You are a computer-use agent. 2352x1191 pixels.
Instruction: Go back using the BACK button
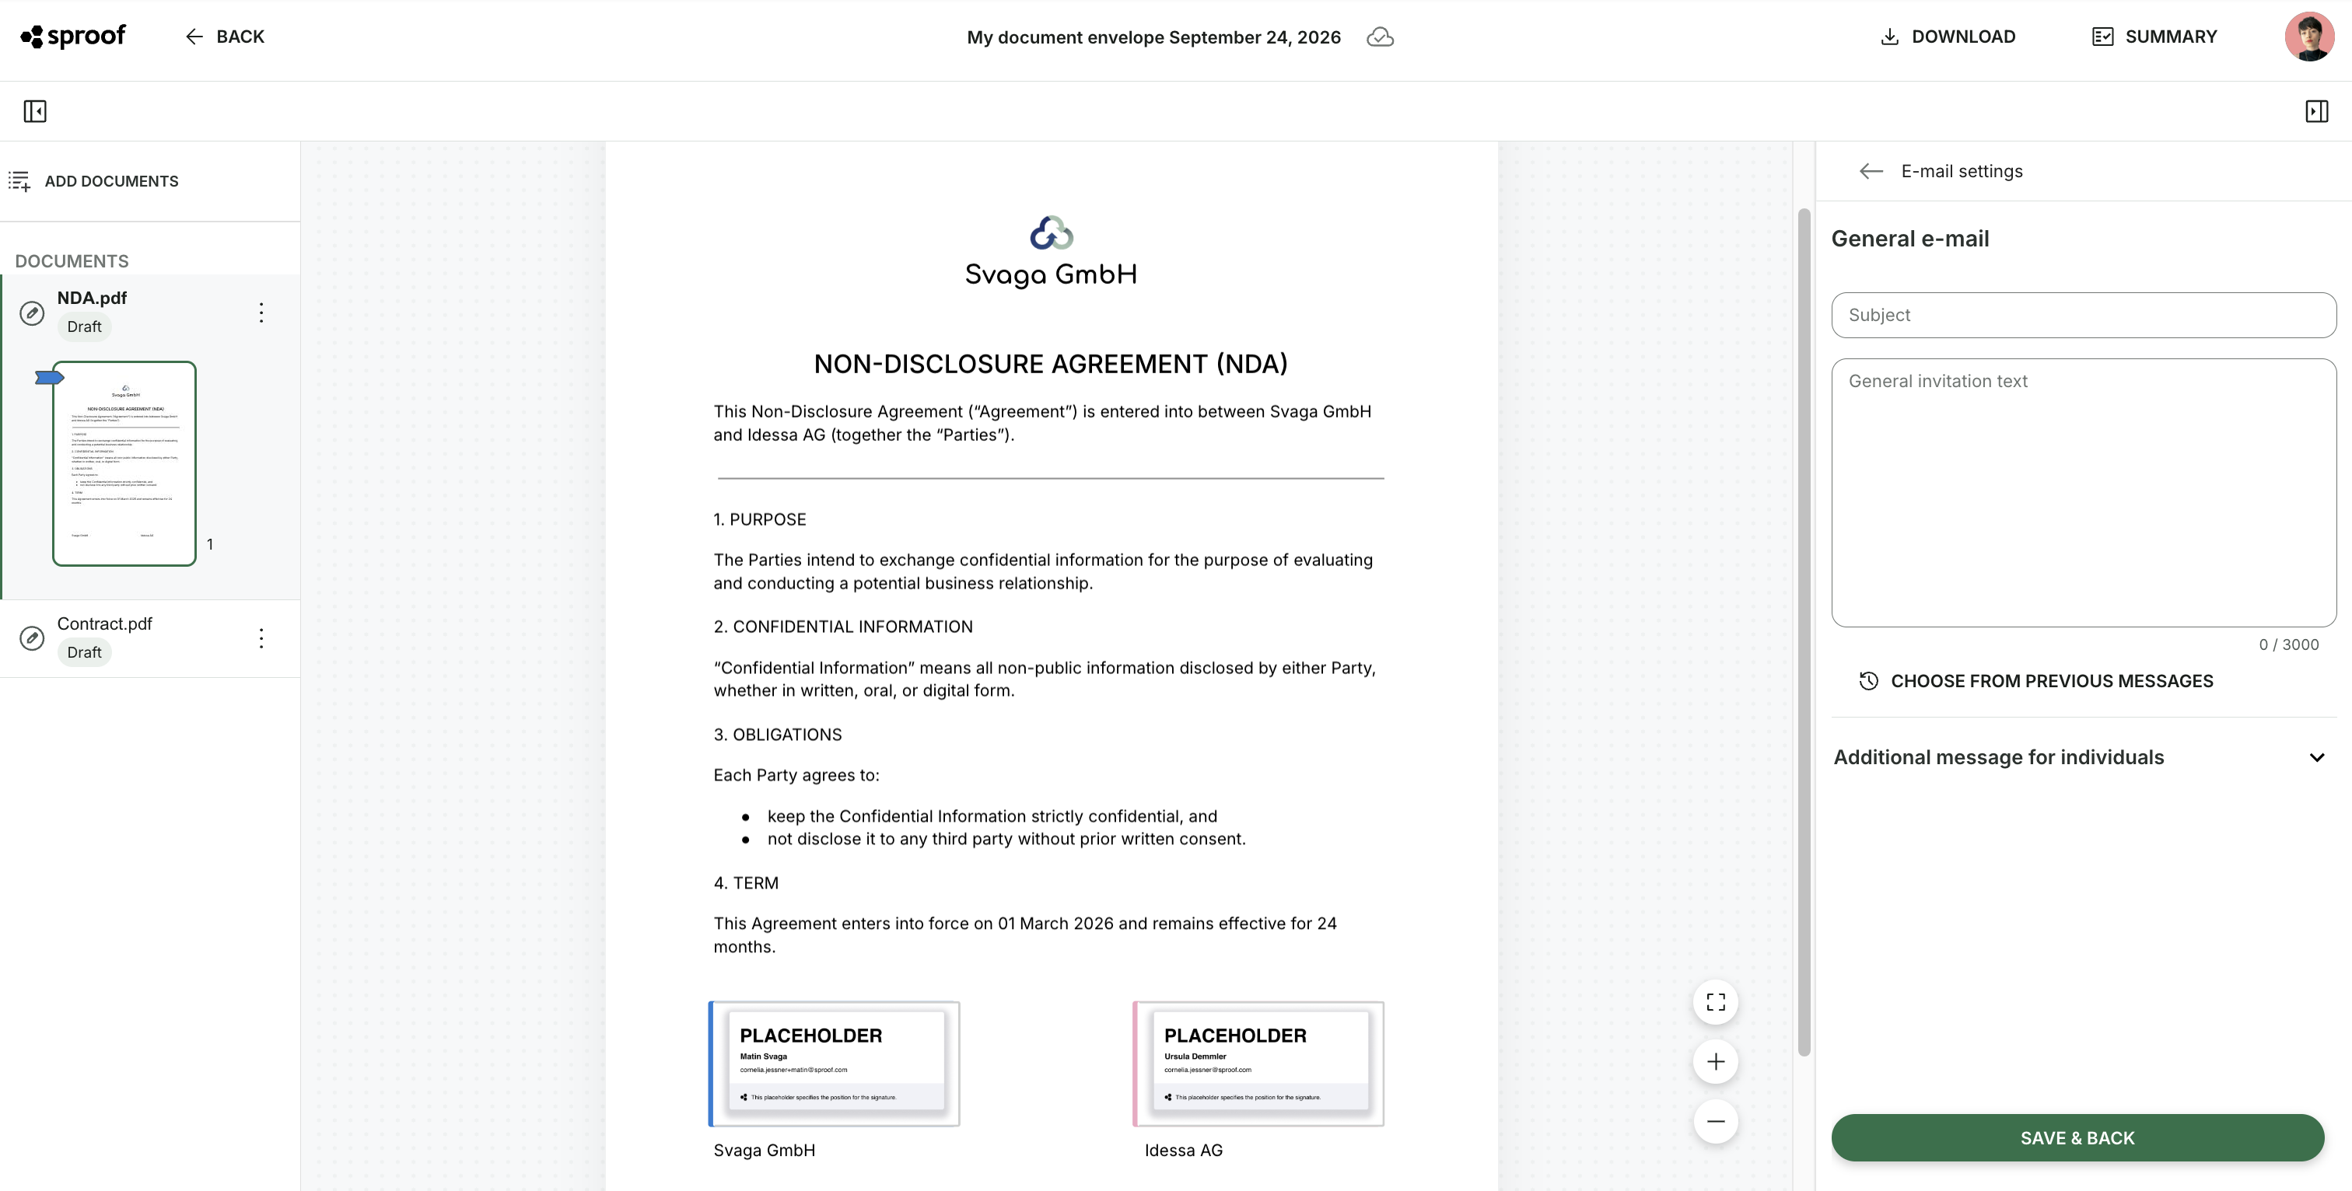(x=225, y=37)
